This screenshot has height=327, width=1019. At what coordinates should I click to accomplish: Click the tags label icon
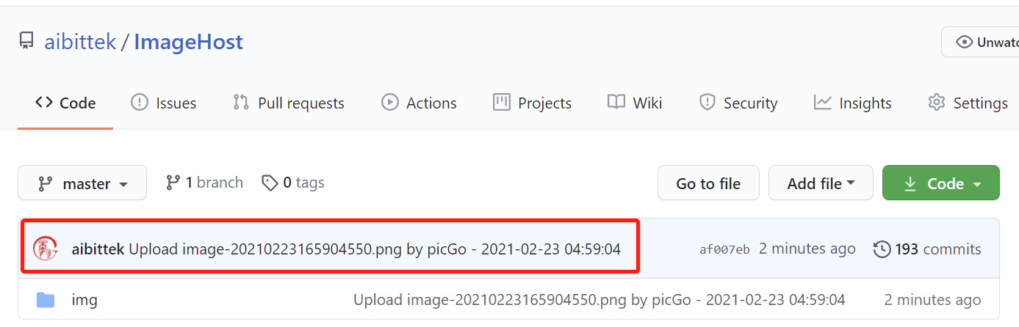(270, 183)
